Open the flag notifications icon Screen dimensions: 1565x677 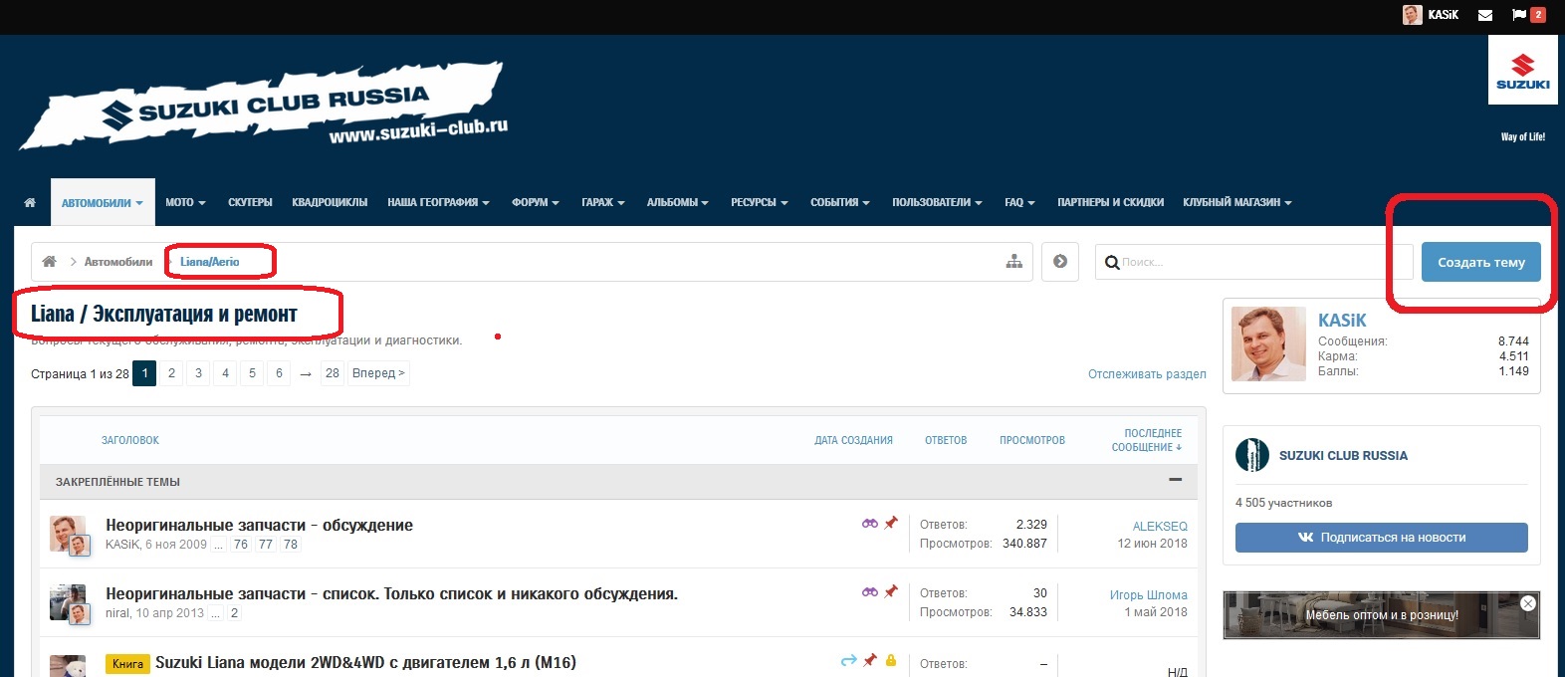click(1518, 15)
